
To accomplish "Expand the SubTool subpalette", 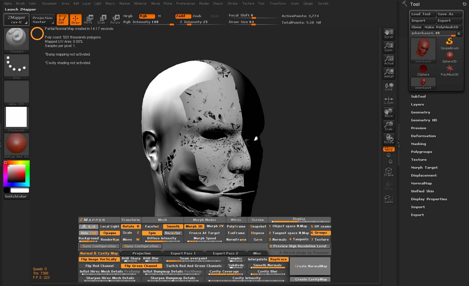I will pos(418,97).
